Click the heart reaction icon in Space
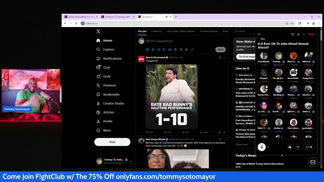This screenshot has height=182, width=324. coord(298,147)
